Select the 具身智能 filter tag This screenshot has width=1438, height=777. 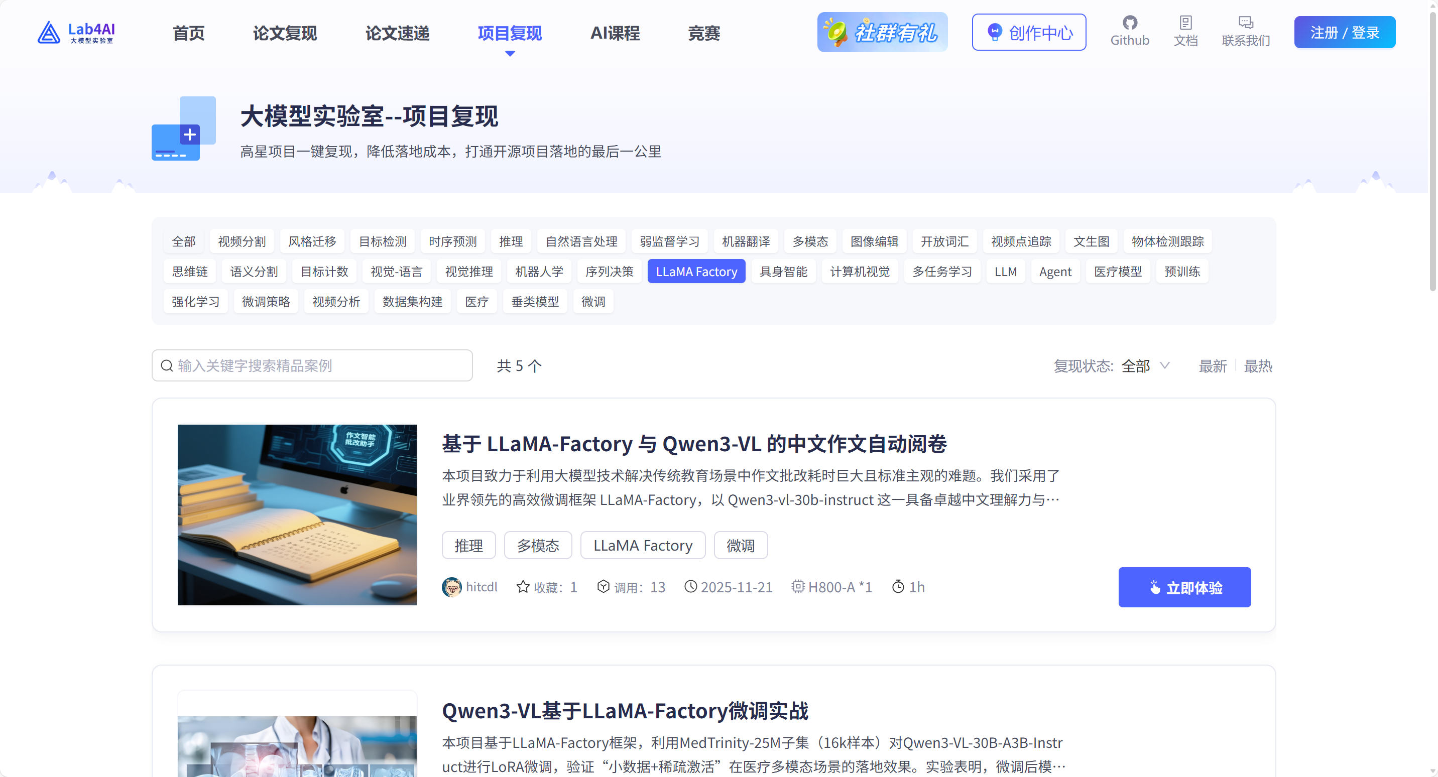coord(783,271)
